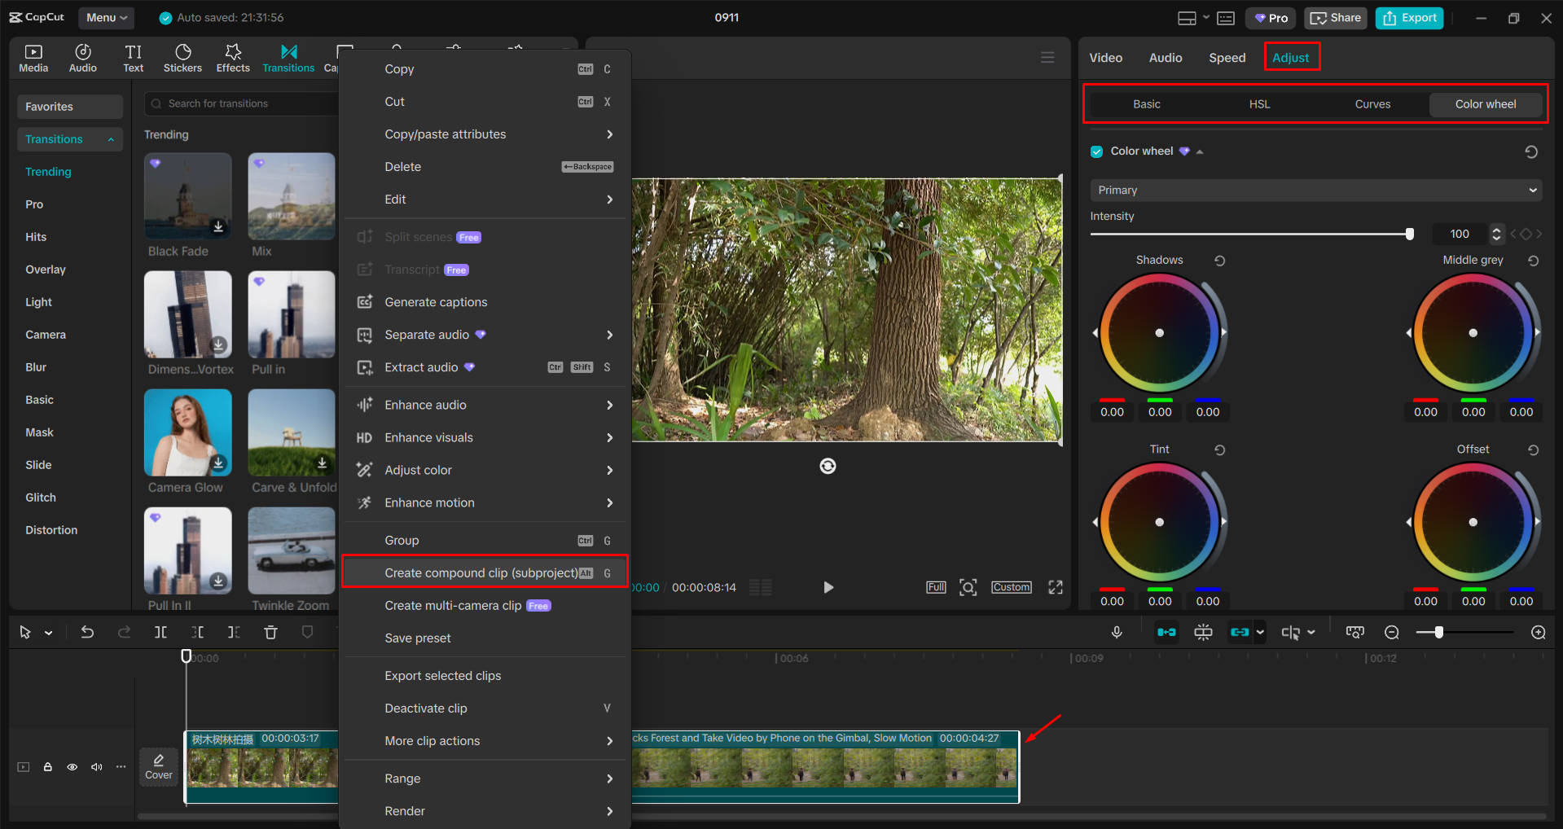This screenshot has height=829, width=1563.
Task: Open the Text panel
Action: (133, 57)
